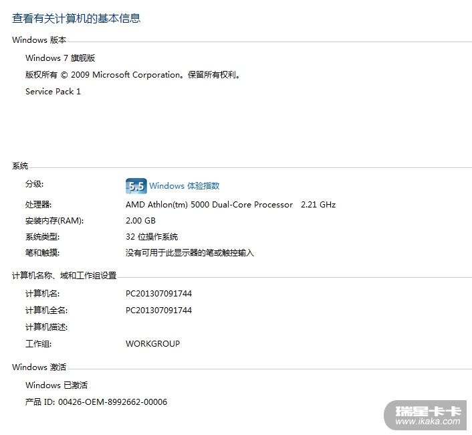
Task: Click the 系统类型 label
Action: pyautogui.click(x=42, y=237)
